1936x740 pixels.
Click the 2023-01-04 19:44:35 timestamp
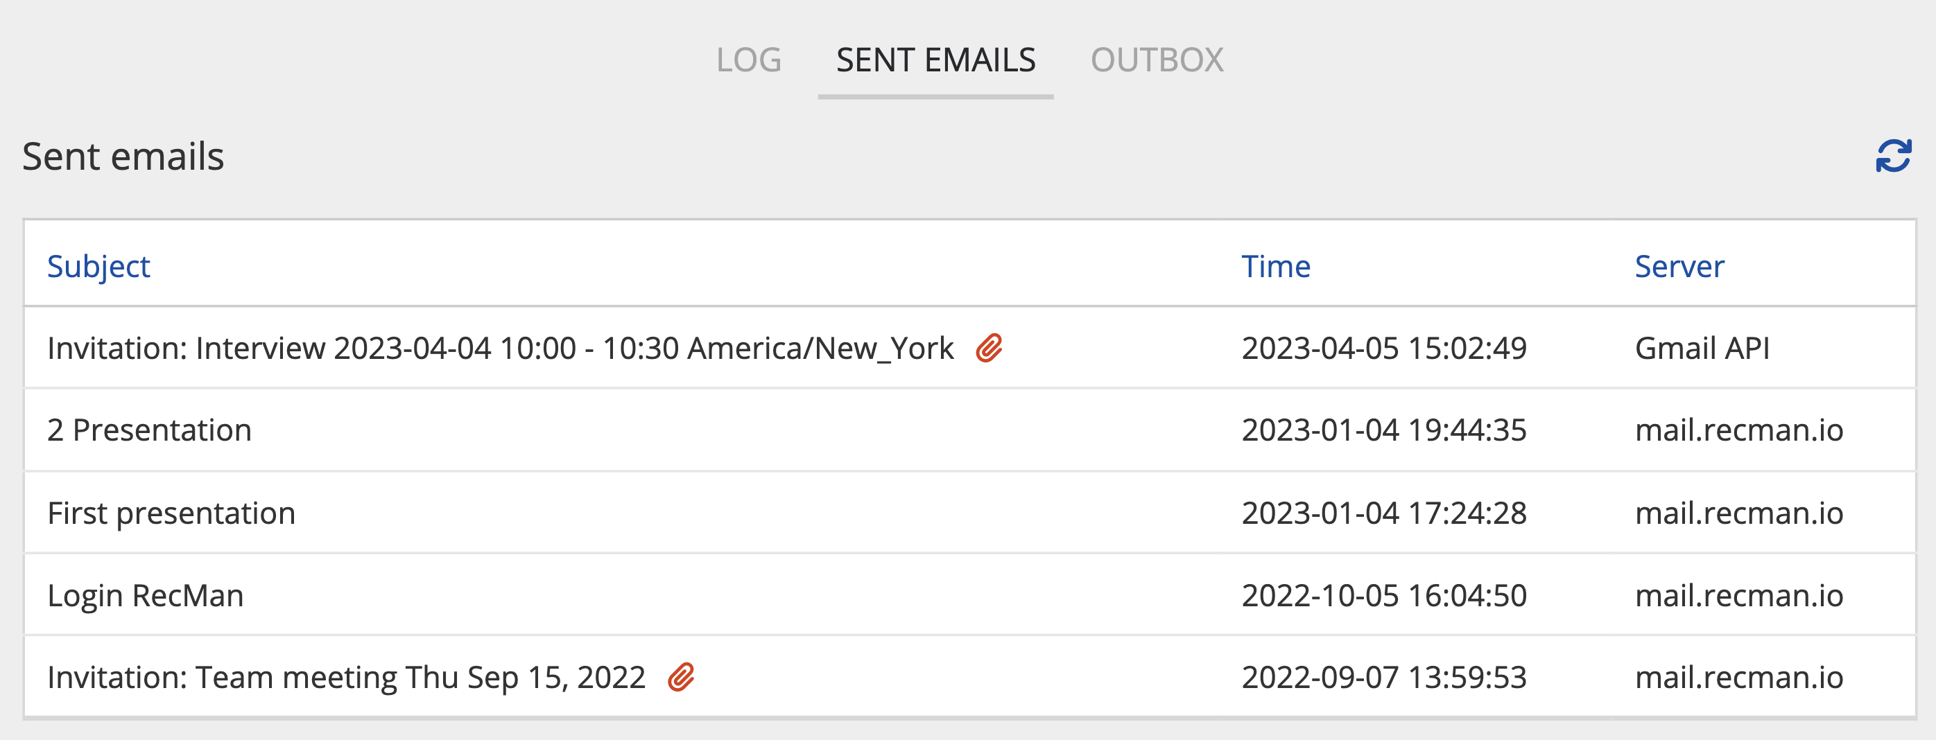click(x=1383, y=430)
